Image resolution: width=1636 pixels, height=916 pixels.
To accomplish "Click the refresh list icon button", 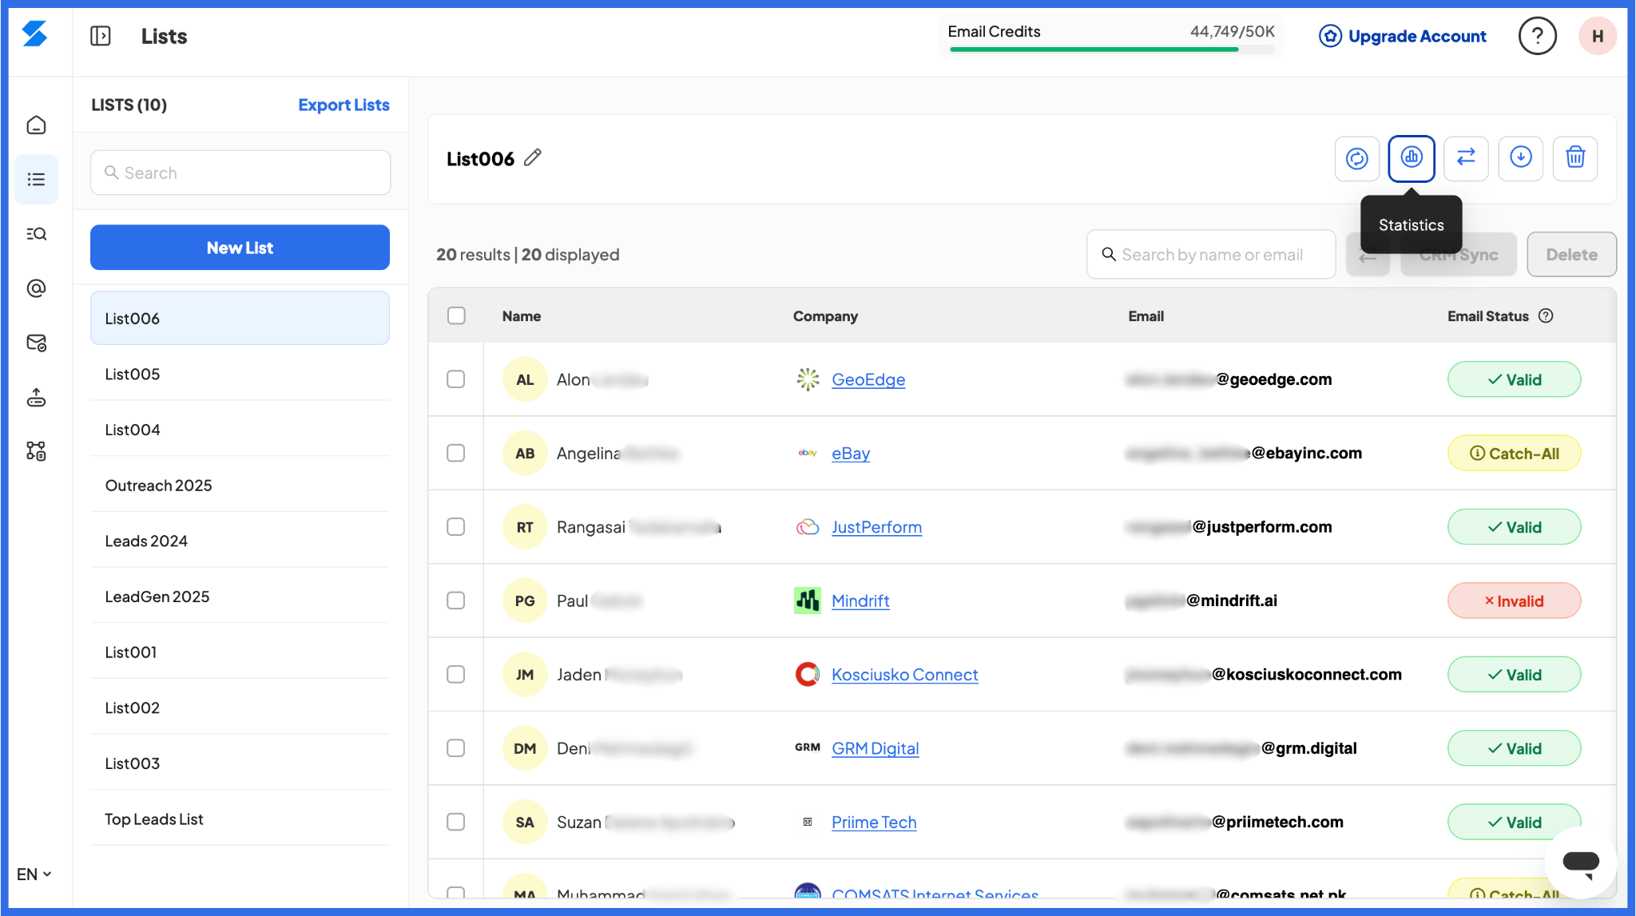I will pyautogui.click(x=1357, y=158).
